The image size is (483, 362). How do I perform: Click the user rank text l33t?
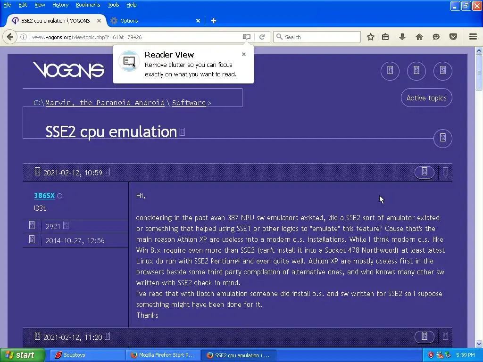pyautogui.click(x=40, y=208)
